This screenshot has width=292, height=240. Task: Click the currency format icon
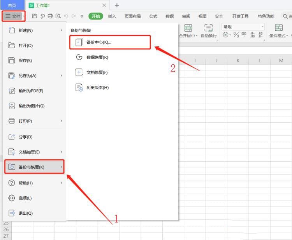(225, 35)
